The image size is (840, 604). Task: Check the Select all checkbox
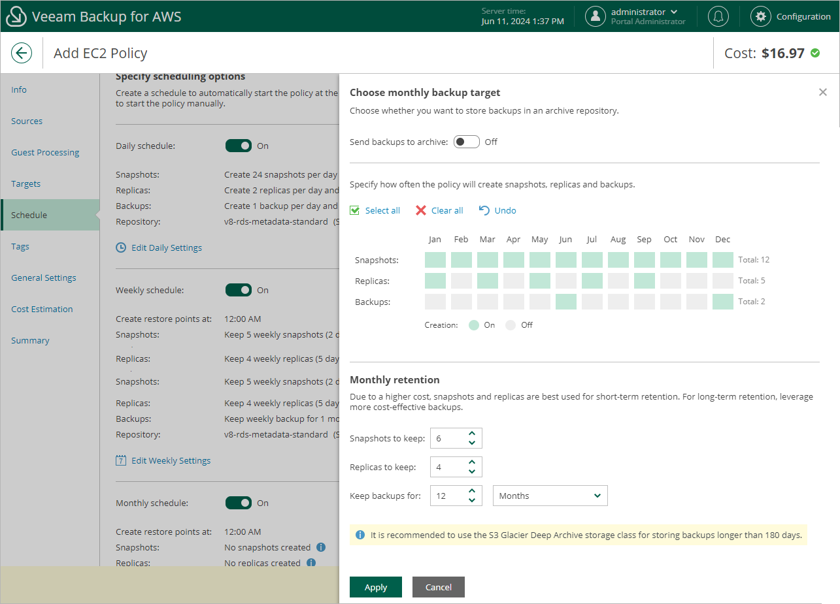point(355,210)
